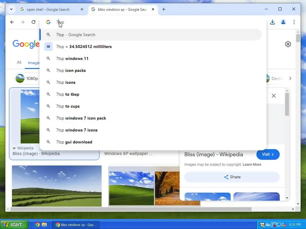This screenshot has height=229, width=306.
Task: Choose suggestion 7tsp windows 11
Action: tap(151, 58)
